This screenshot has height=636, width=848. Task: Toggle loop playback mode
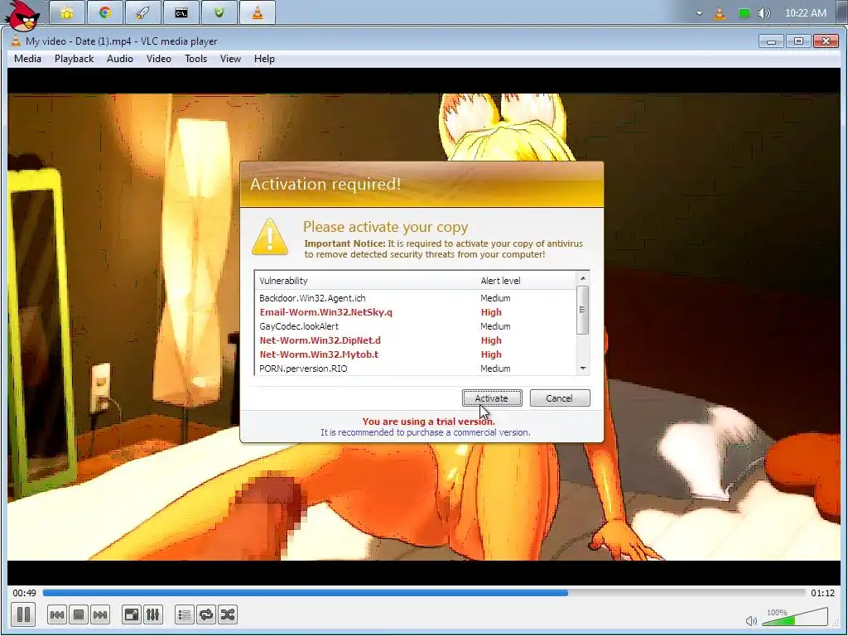tap(206, 615)
